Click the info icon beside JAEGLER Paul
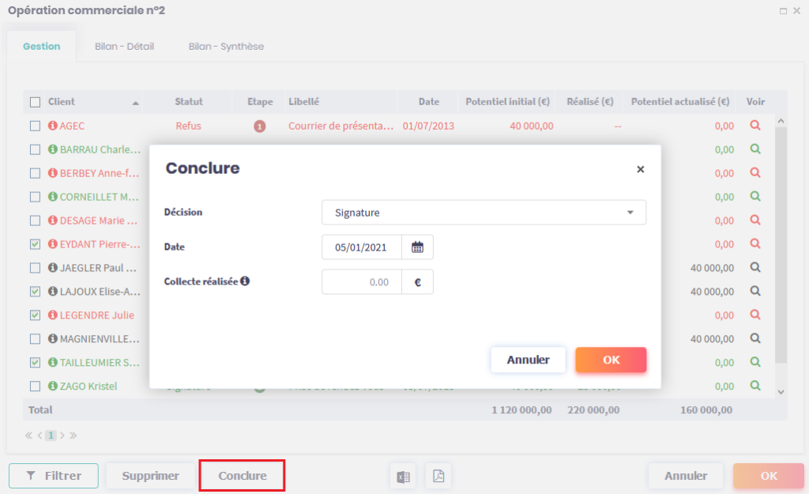 point(53,268)
